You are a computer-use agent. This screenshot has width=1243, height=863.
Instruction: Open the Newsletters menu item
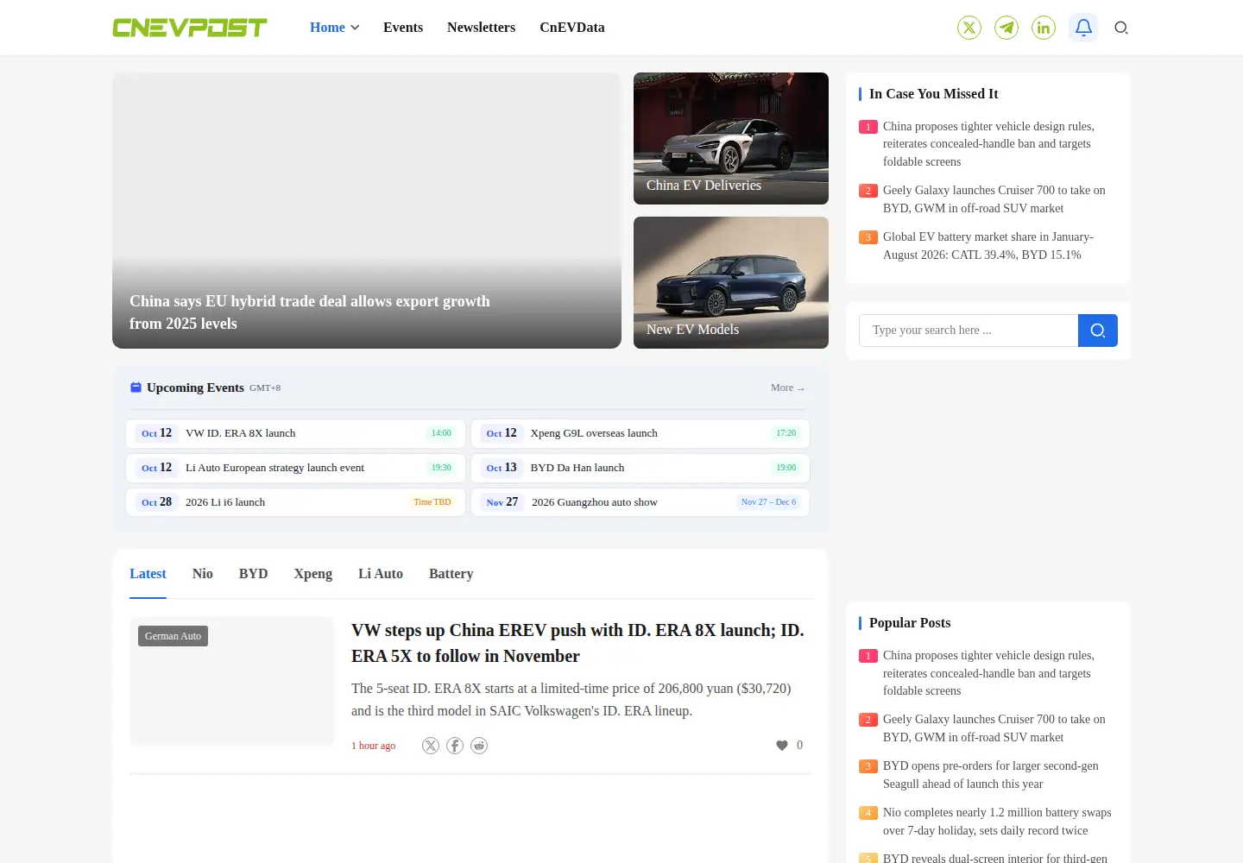click(x=481, y=28)
